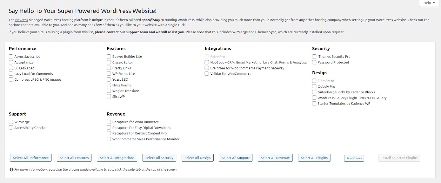
Task: Open the Help dropdown tab
Action: [x=429, y=3]
